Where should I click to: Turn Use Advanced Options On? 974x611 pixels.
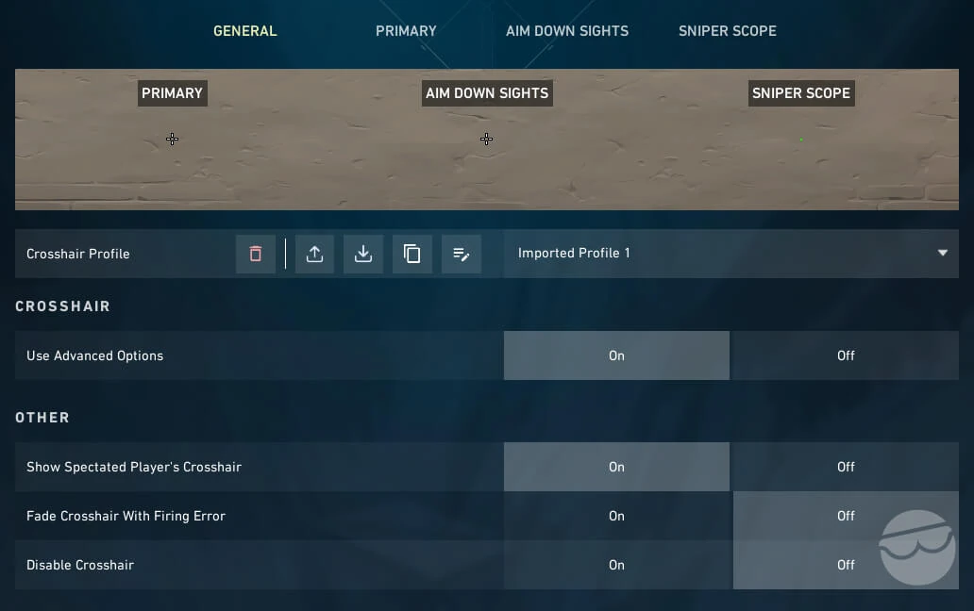(616, 355)
